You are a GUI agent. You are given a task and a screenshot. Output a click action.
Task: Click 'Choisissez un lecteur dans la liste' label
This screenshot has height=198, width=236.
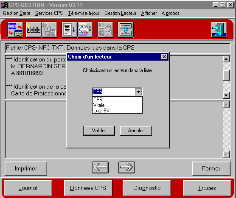pos(117,70)
